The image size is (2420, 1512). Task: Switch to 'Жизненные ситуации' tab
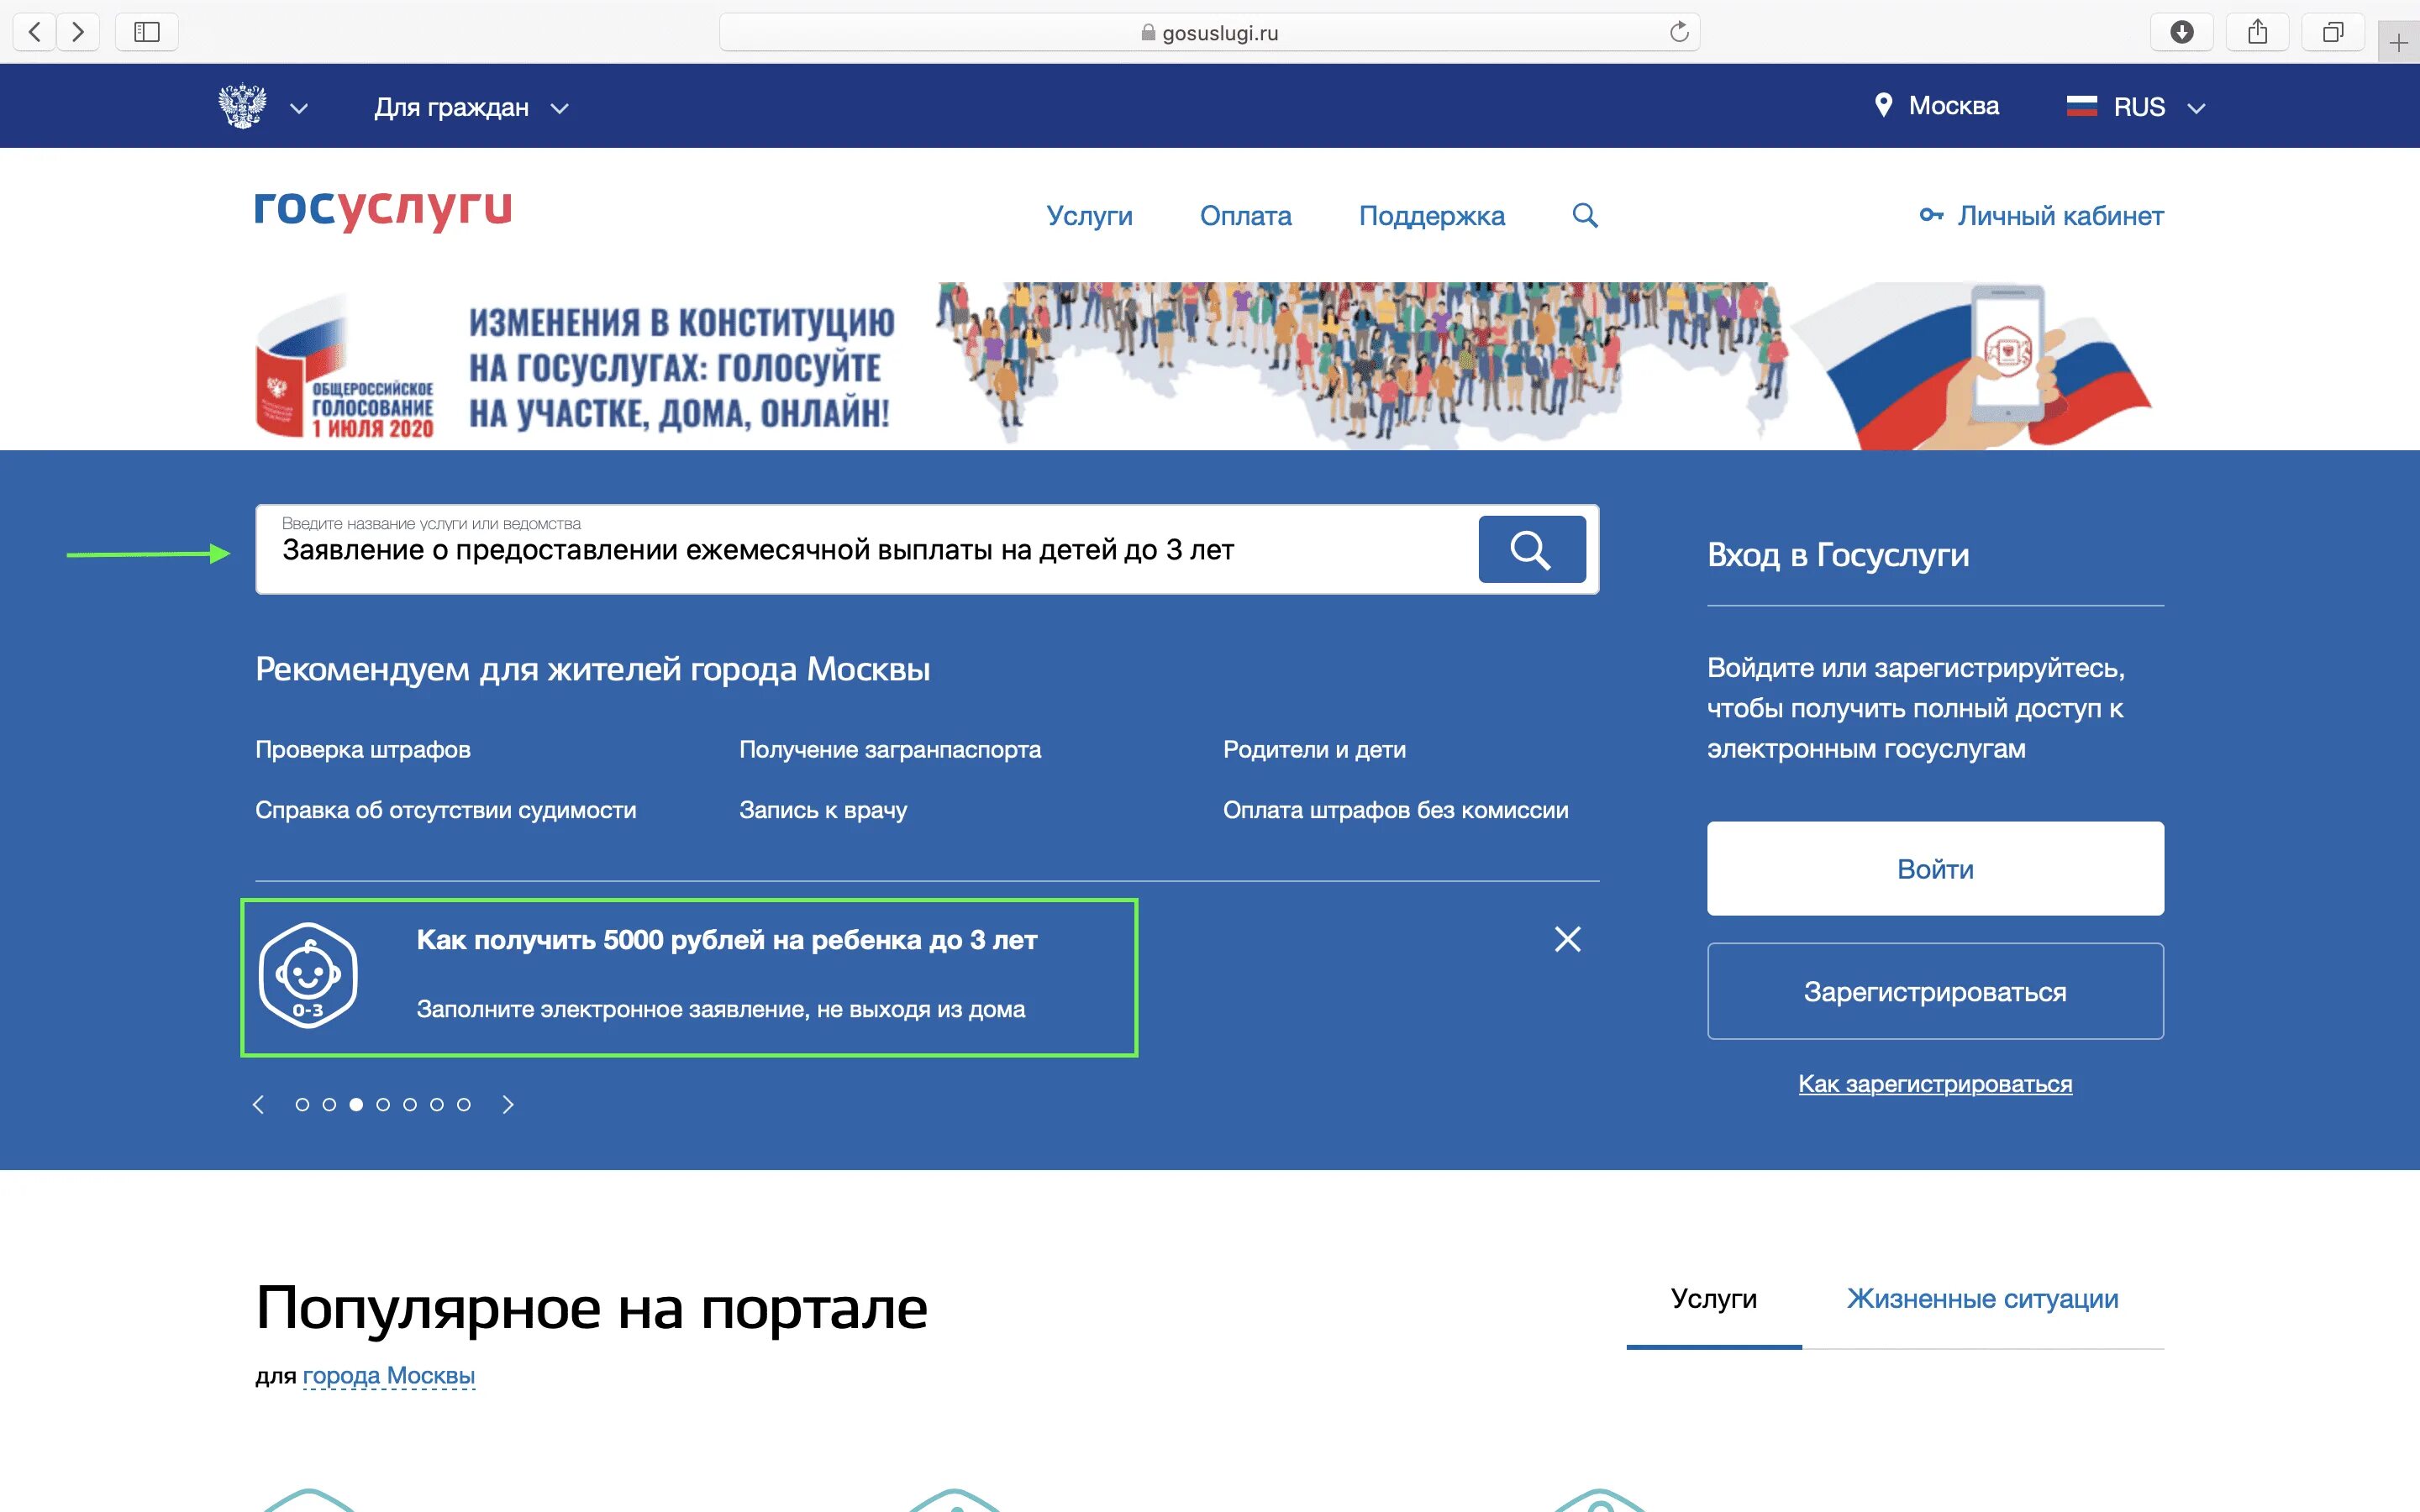point(1982,1298)
